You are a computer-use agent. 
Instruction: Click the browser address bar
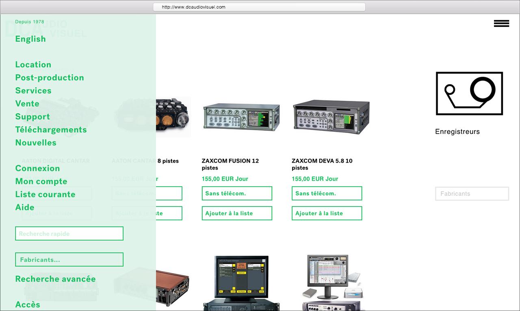point(259,7)
